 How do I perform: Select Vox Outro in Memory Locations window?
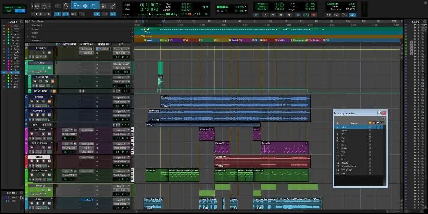(359, 170)
